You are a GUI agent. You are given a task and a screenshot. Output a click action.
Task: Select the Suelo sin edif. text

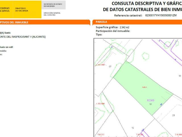click(7, 47)
